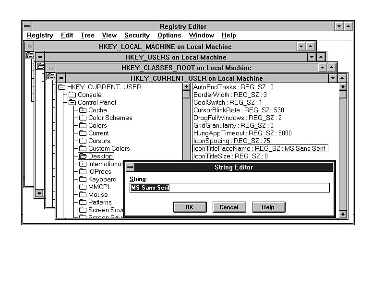384x288 pixels.
Task: Click the String text input field
Action: click(229, 188)
